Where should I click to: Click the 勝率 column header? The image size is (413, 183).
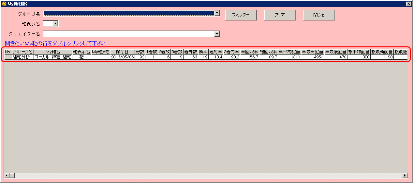point(203,52)
